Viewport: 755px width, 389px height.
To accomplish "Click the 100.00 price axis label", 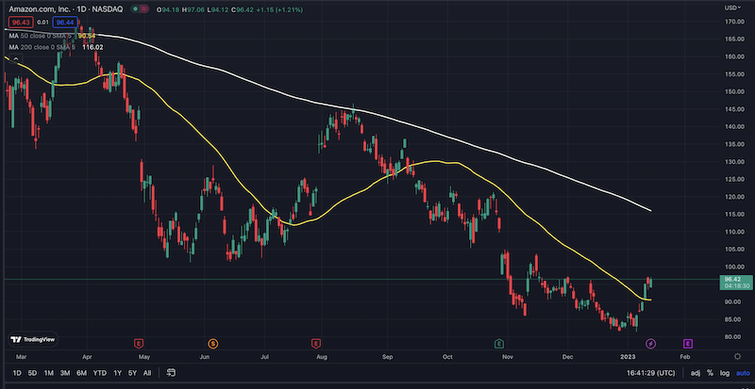I will 734,267.
